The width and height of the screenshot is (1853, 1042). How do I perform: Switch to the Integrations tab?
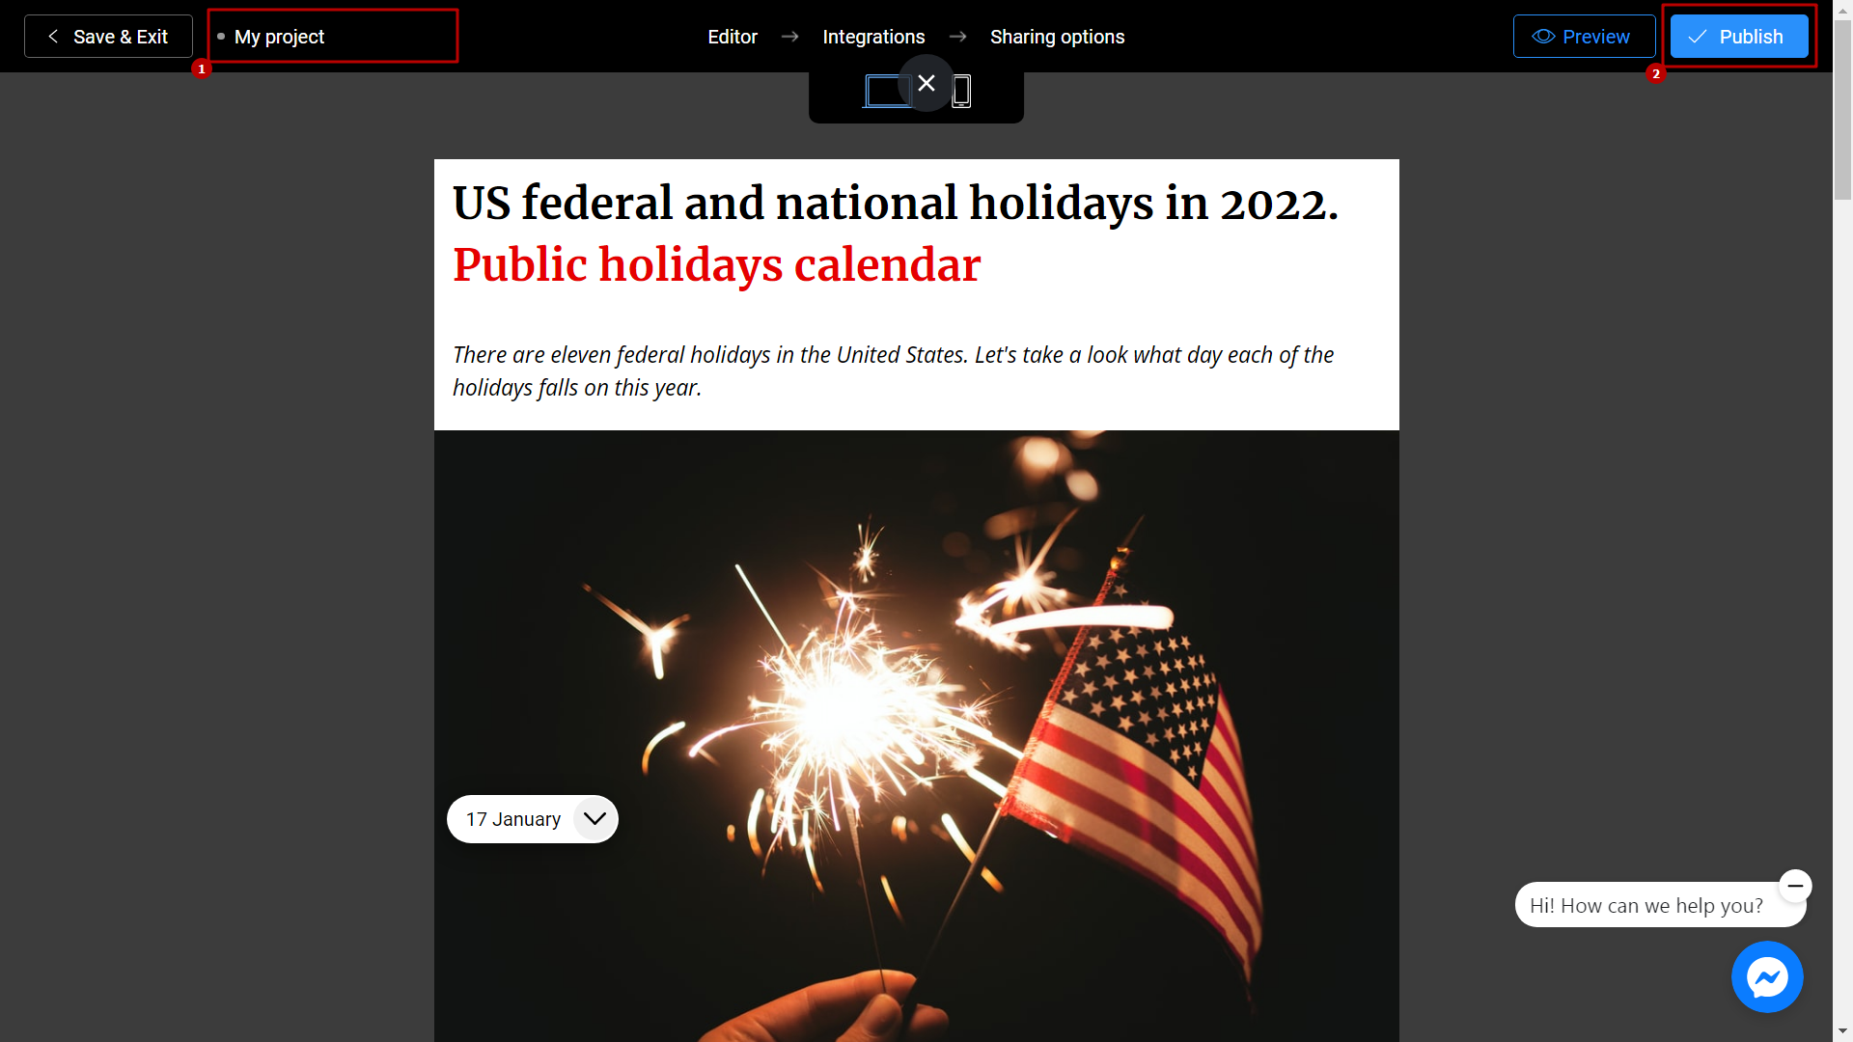pyautogui.click(x=874, y=36)
